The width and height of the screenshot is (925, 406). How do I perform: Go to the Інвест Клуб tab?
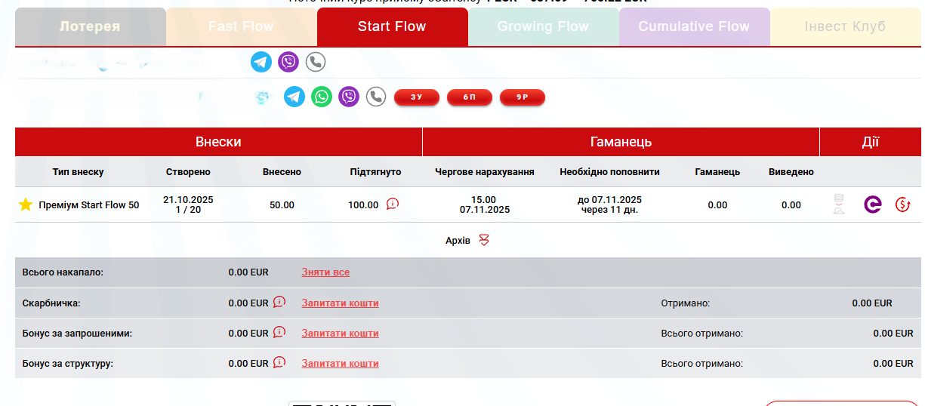coord(846,26)
